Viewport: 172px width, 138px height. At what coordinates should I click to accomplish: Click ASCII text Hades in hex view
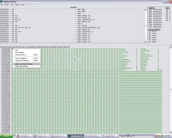click(x=143, y=70)
